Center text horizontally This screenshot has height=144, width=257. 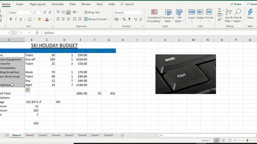point(63,19)
